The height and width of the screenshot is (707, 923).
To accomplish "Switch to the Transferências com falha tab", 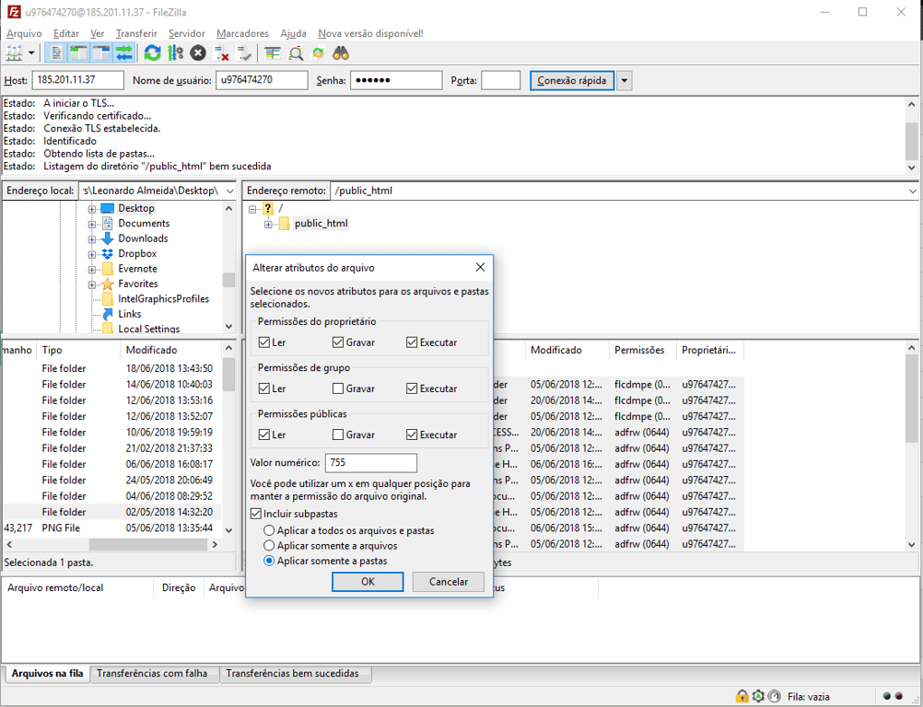I will (154, 674).
